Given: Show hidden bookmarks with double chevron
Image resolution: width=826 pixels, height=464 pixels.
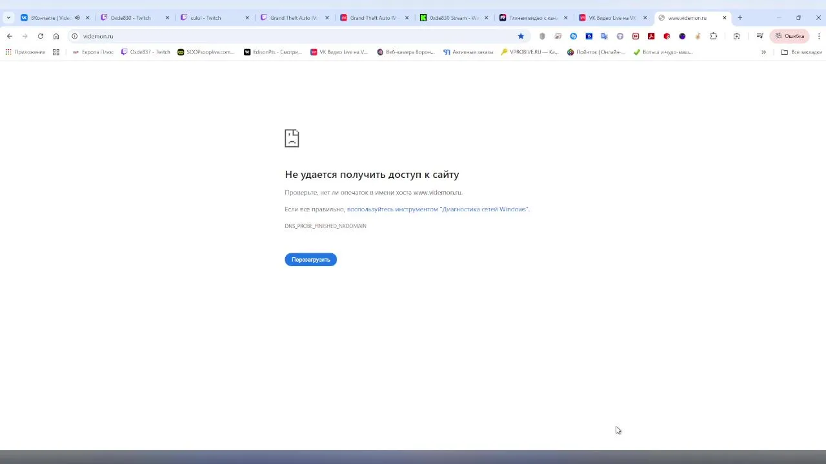Looking at the screenshot, I should click(x=763, y=52).
